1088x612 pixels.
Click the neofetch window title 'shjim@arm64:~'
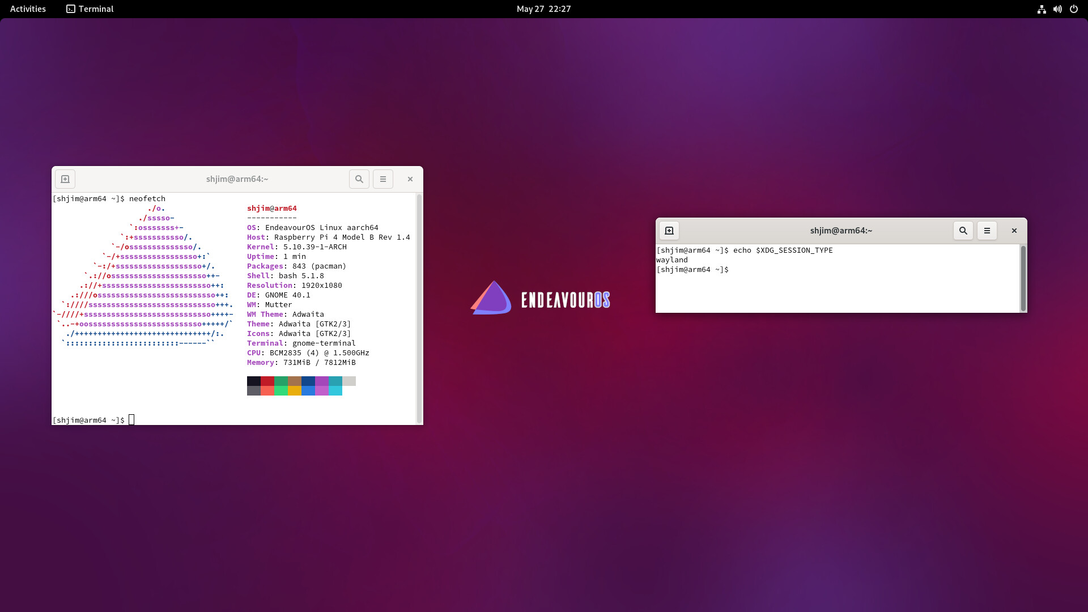coord(237,179)
